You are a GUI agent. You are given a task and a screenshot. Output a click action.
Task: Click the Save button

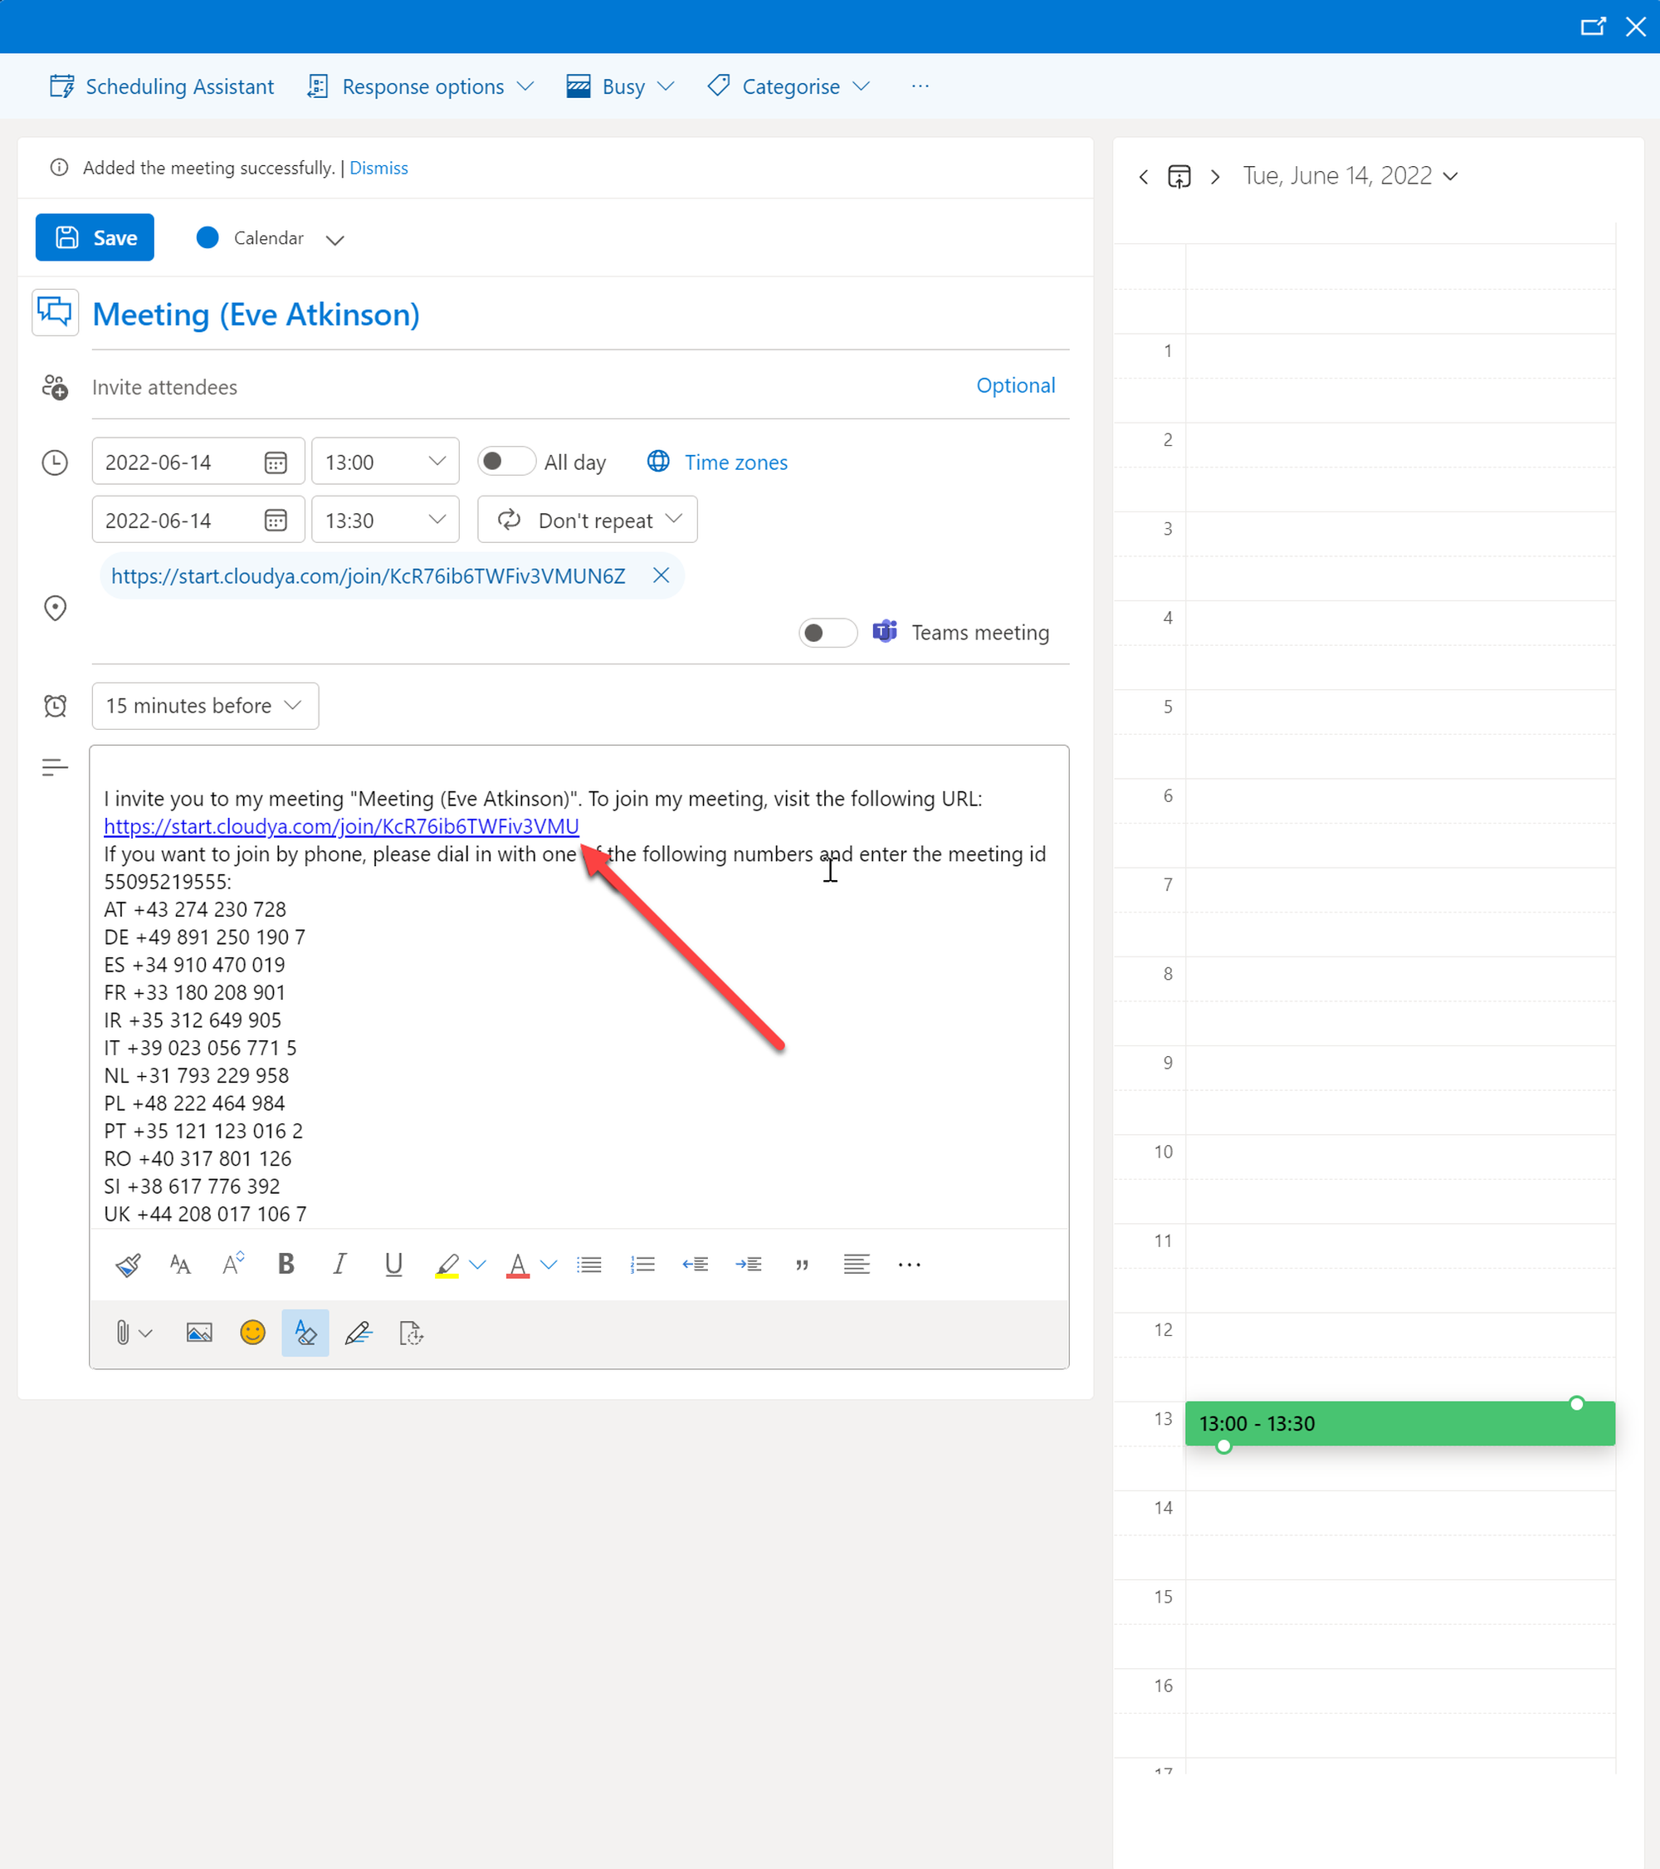(x=95, y=237)
